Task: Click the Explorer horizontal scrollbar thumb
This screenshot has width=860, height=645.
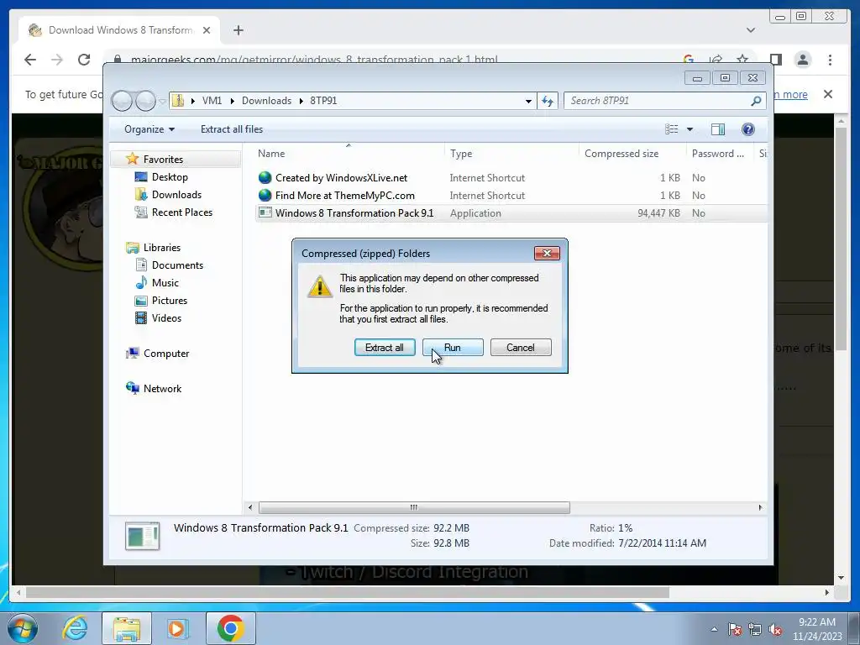Action: (414, 508)
